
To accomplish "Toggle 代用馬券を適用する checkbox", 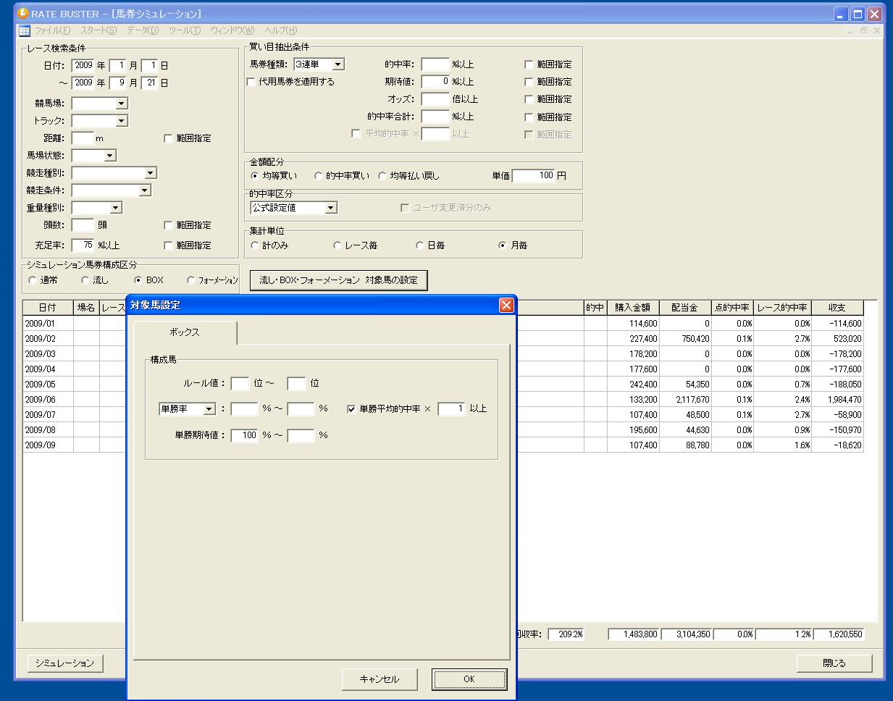I will [251, 82].
